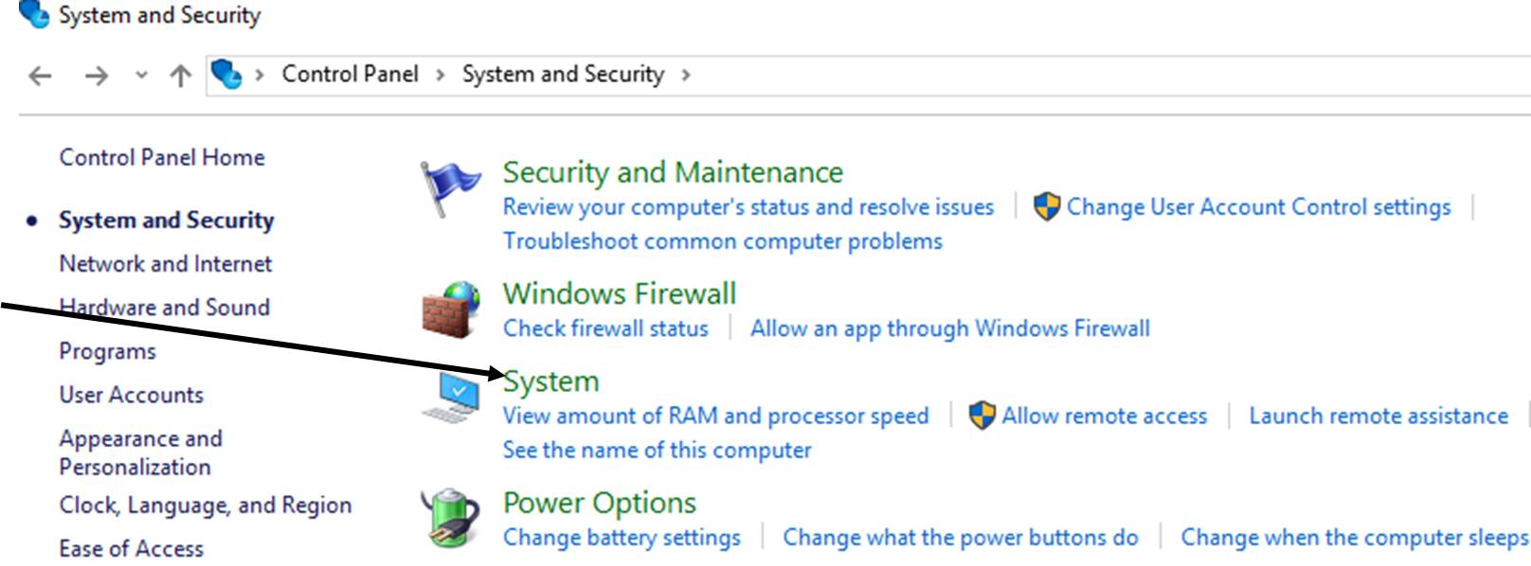Image resolution: width=1531 pixels, height=566 pixels.
Task: Navigate up one level with the up arrow
Action: pyautogui.click(x=180, y=75)
